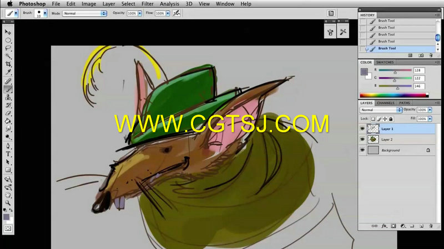The image size is (444, 249).
Task: Open the brush preset picker dropdown
Action: [45, 13]
